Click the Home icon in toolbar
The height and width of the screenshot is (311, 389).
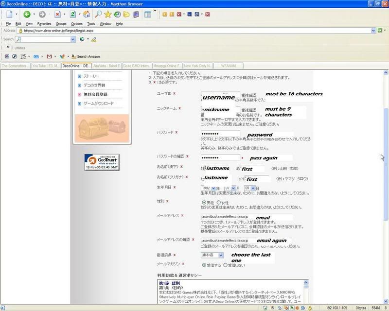pyautogui.click(x=87, y=15)
